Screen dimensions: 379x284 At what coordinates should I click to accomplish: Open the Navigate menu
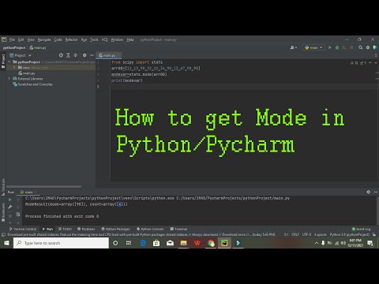click(x=44, y=39)
